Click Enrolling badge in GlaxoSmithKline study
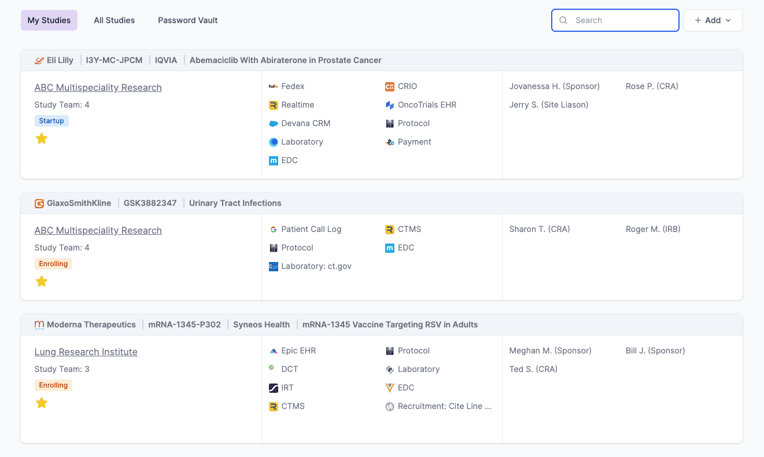The width and height of the screenshot is (764, 457). click(53, 264)
